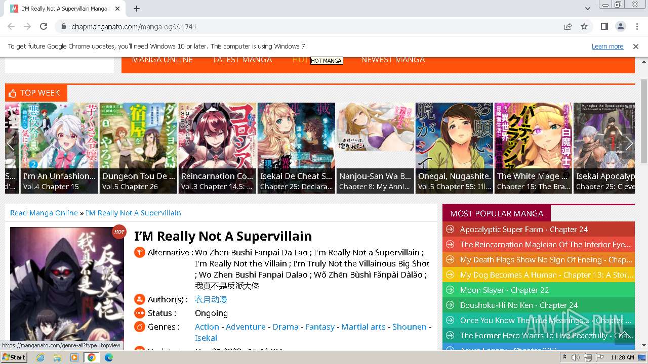Click arrow icon beside Boushoku-Hi No Ken

click(450, 305)
